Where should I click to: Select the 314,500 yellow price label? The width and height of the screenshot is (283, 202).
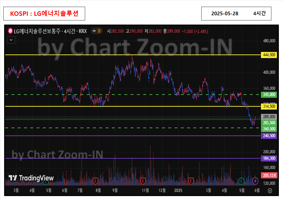pyautogui.click(x=269, y=106)
